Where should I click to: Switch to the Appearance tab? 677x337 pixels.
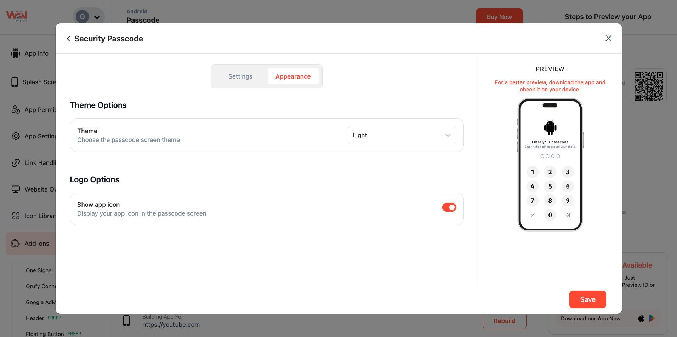[x=293, y=76]
